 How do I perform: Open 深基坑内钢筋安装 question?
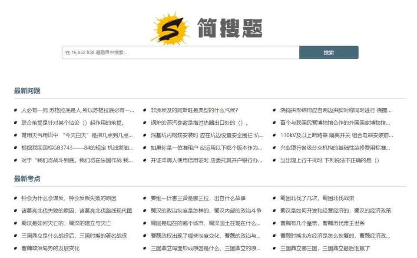(207, 136)
